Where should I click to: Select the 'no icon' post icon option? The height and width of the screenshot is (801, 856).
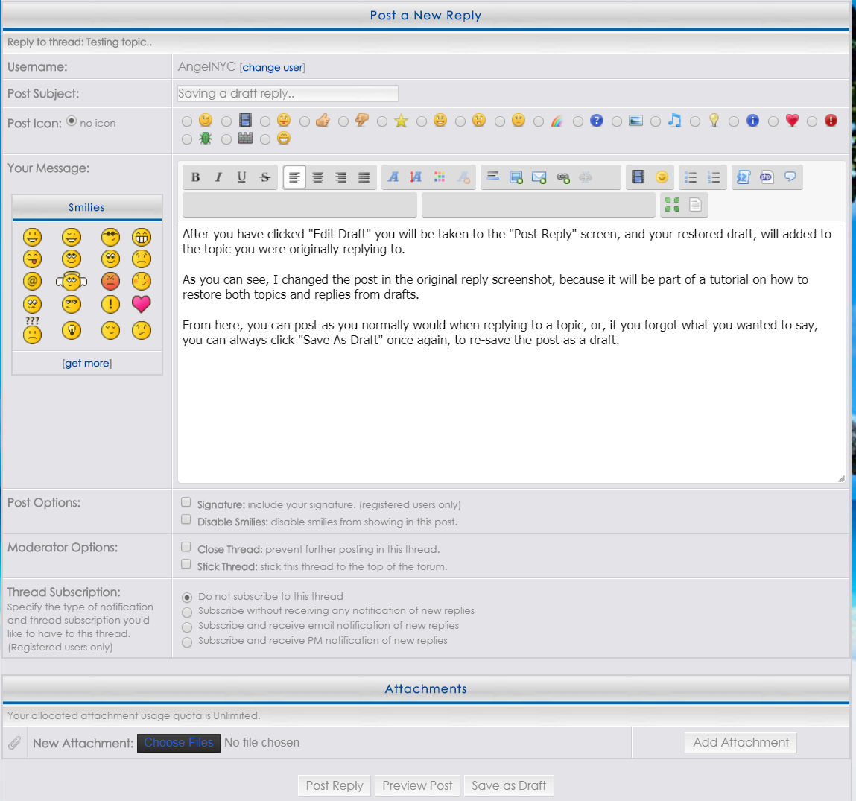[72, 121]
